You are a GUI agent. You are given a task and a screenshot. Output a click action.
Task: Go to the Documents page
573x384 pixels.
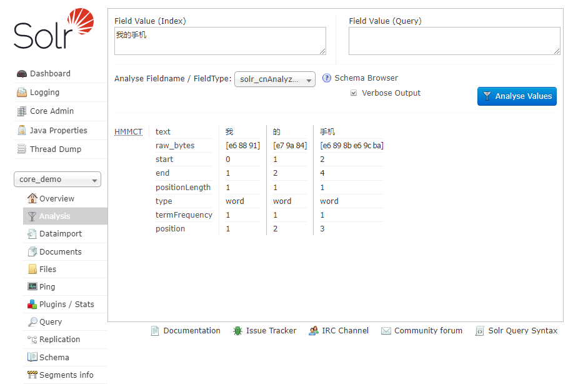60,251
